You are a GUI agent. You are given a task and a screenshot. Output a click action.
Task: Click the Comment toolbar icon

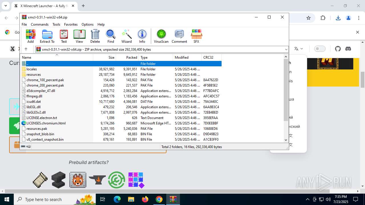point(179,36)
